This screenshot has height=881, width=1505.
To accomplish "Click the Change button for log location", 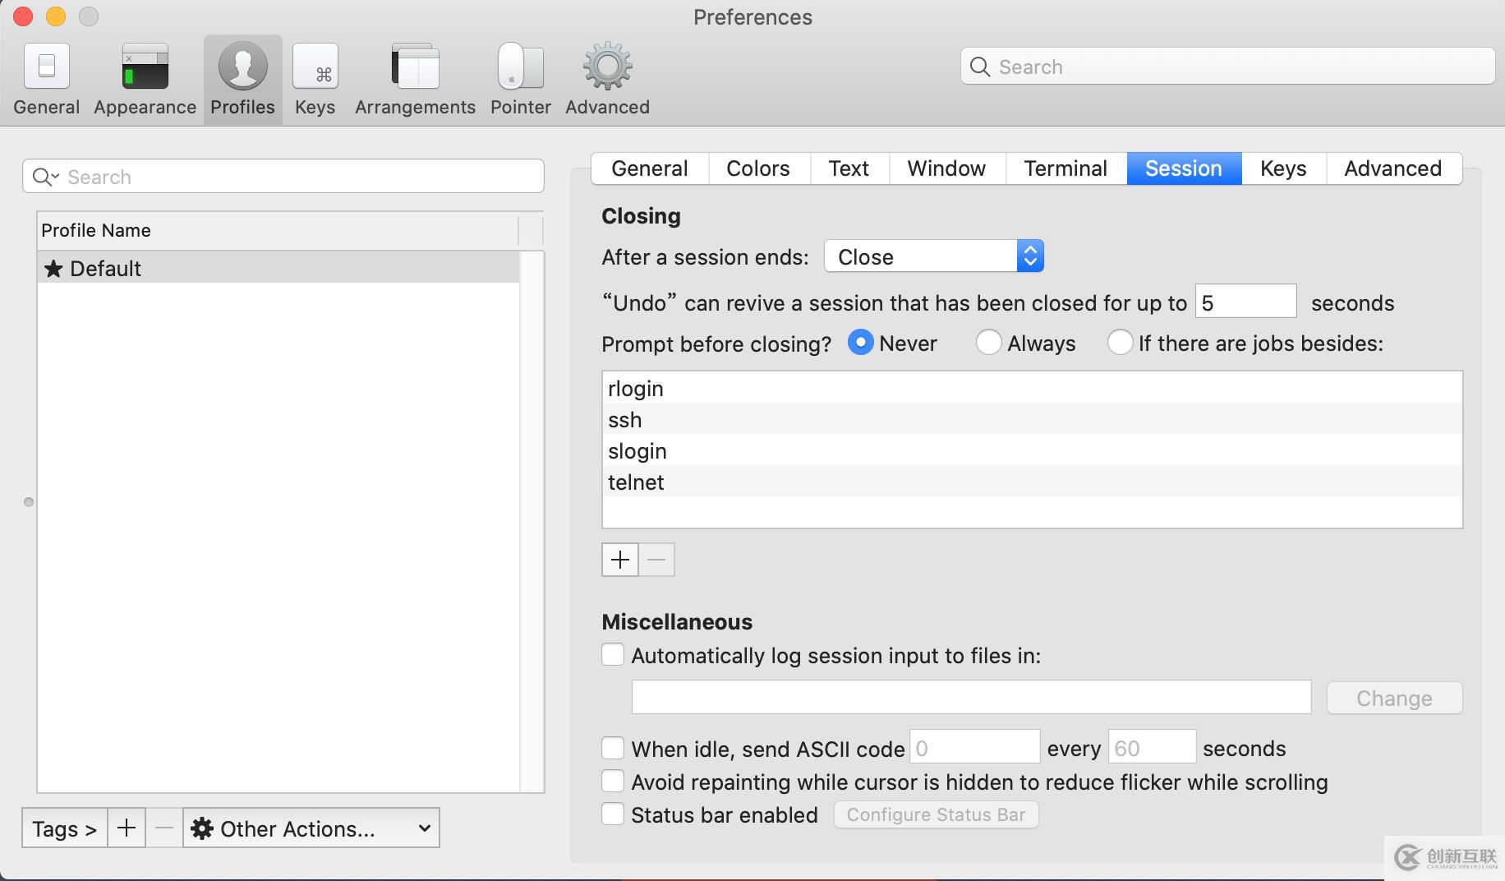I will (x=1393, y=698).
